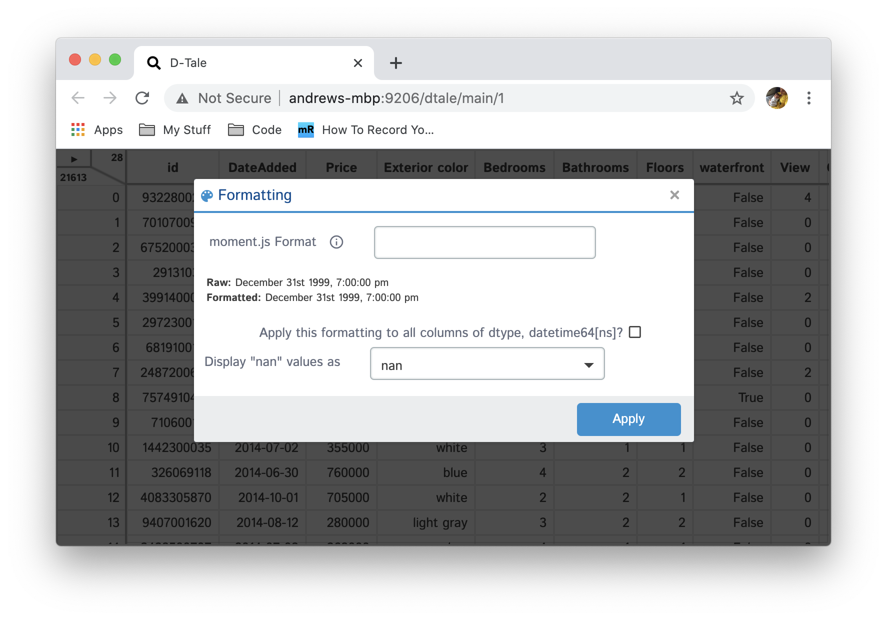887x620 pixels.
Task: Open the D-Tale main menu triangle
Action: point(74,159)
